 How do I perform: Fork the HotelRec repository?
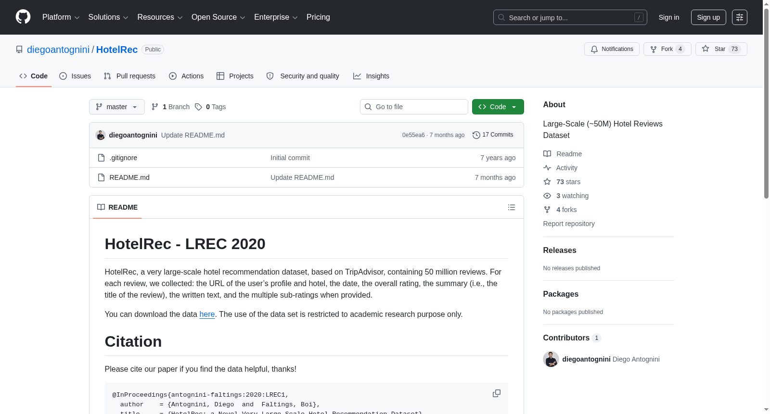click(x=667, y=49)
